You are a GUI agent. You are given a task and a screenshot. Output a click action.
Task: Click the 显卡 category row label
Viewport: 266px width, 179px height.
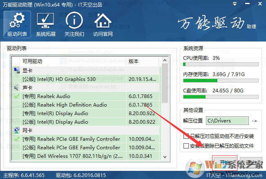coord(27,71)
